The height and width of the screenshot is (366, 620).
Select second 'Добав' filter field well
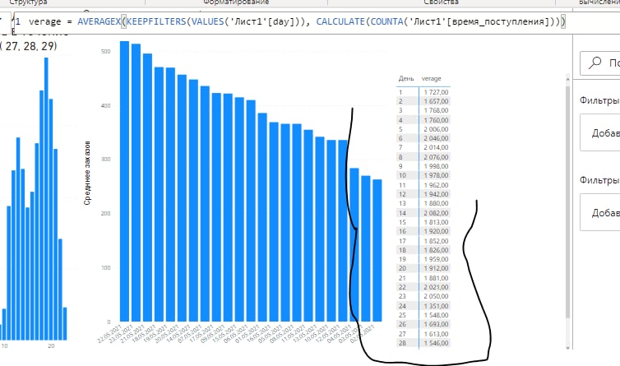pos(599,212)
